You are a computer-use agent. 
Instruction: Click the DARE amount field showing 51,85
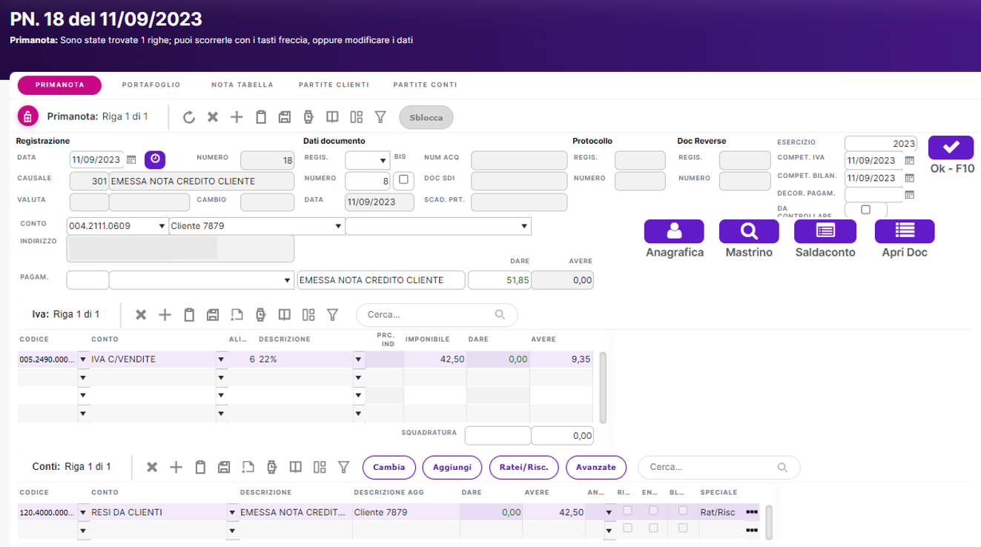[x=500, y=280]
